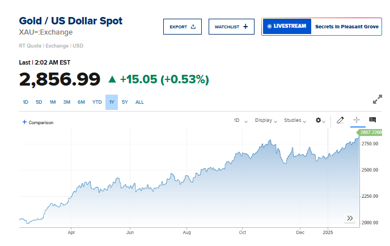Expand chart to fullscreen

click(x=377, y=99)
